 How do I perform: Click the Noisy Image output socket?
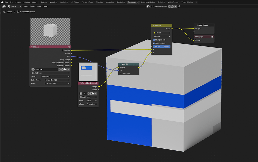click(71, 60)
